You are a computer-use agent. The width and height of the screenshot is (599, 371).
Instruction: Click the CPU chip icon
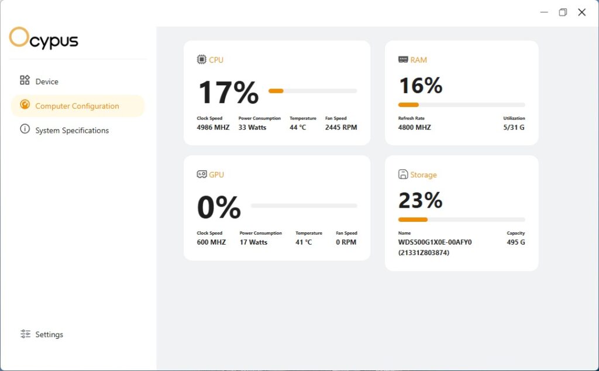point(201,60)
